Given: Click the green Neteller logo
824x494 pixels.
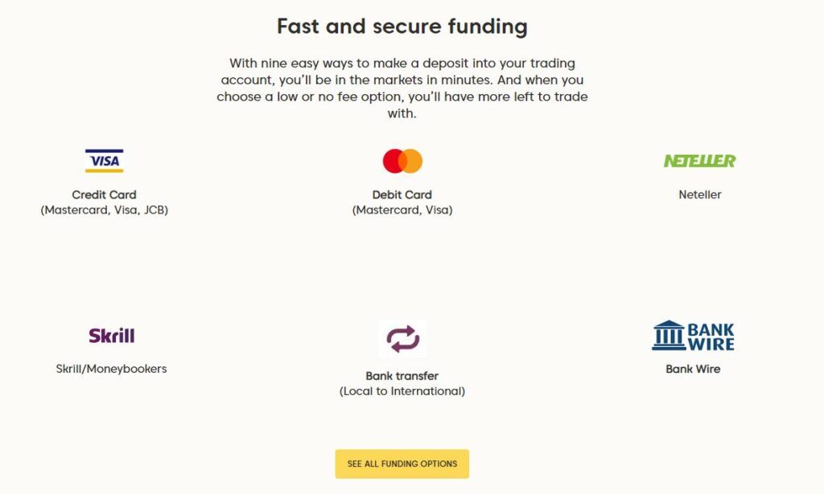Looking at the screenshot, I should click(699, 161).
